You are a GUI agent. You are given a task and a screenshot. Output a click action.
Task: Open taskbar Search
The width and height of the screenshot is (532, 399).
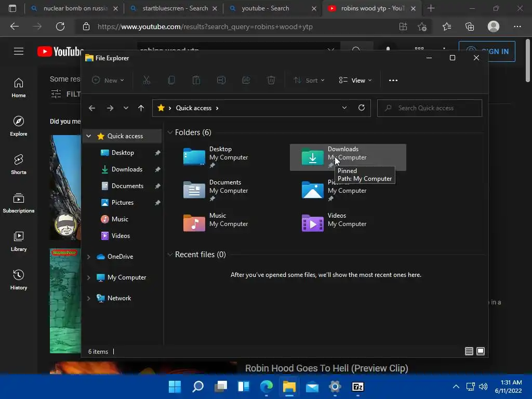[198, 387]
